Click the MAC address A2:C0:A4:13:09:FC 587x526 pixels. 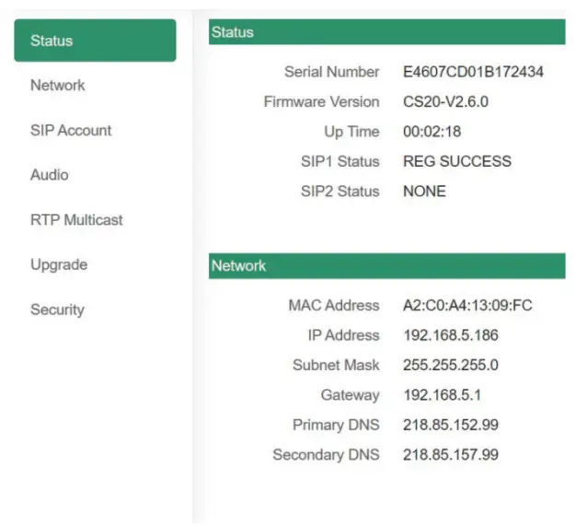467,306
